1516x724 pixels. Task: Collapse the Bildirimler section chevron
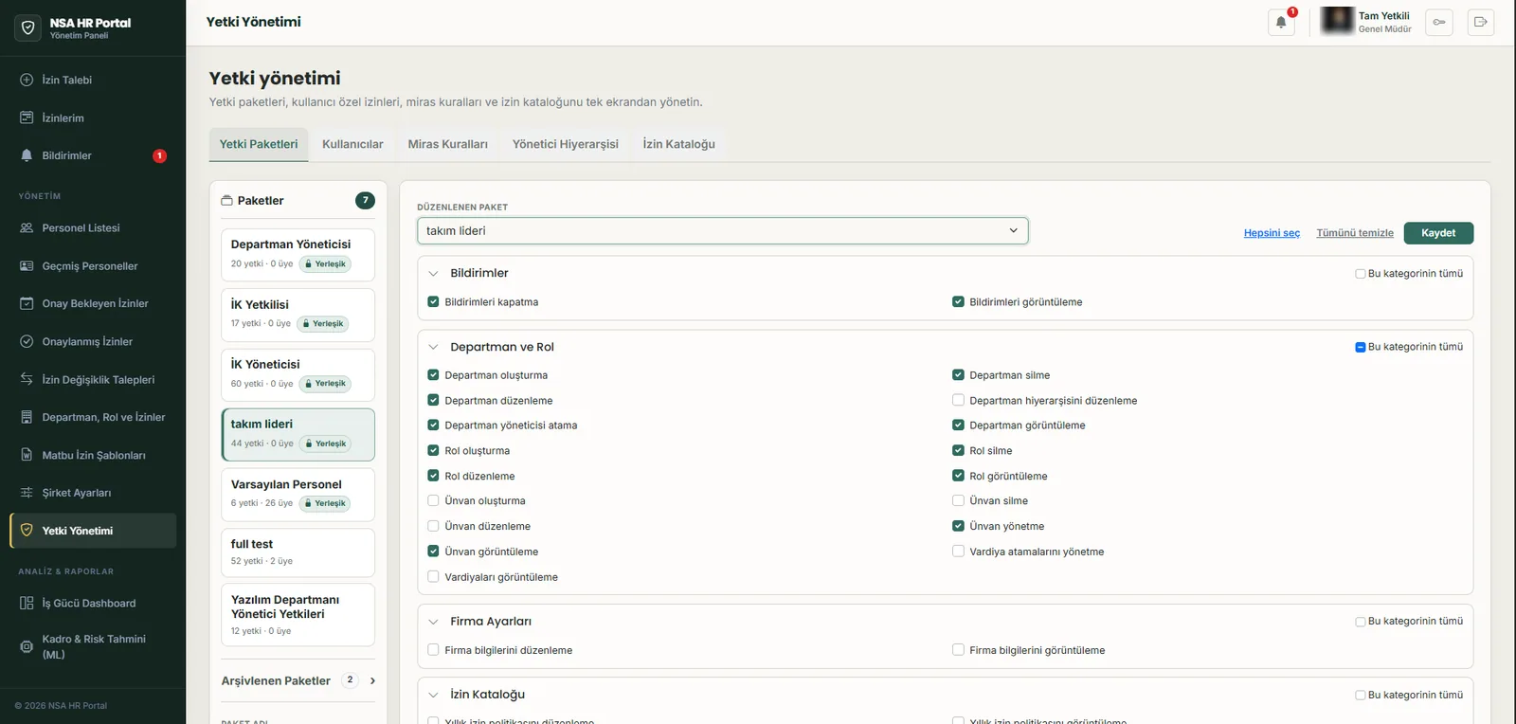(433, 273)
